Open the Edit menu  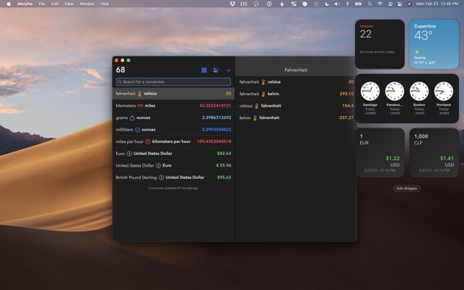coord(55,4)
